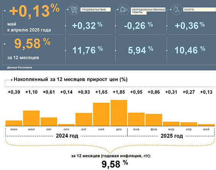The image size is (216, 170).
Task: Click the November 2024 bar
Action: point(101,114)
